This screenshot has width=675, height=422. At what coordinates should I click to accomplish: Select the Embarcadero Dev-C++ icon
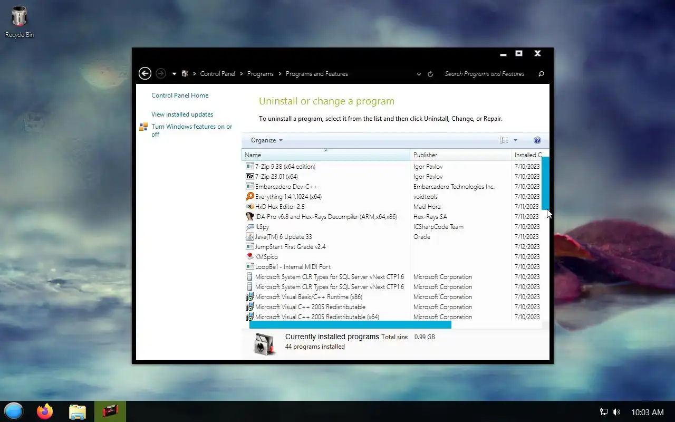tap(250, 187)
